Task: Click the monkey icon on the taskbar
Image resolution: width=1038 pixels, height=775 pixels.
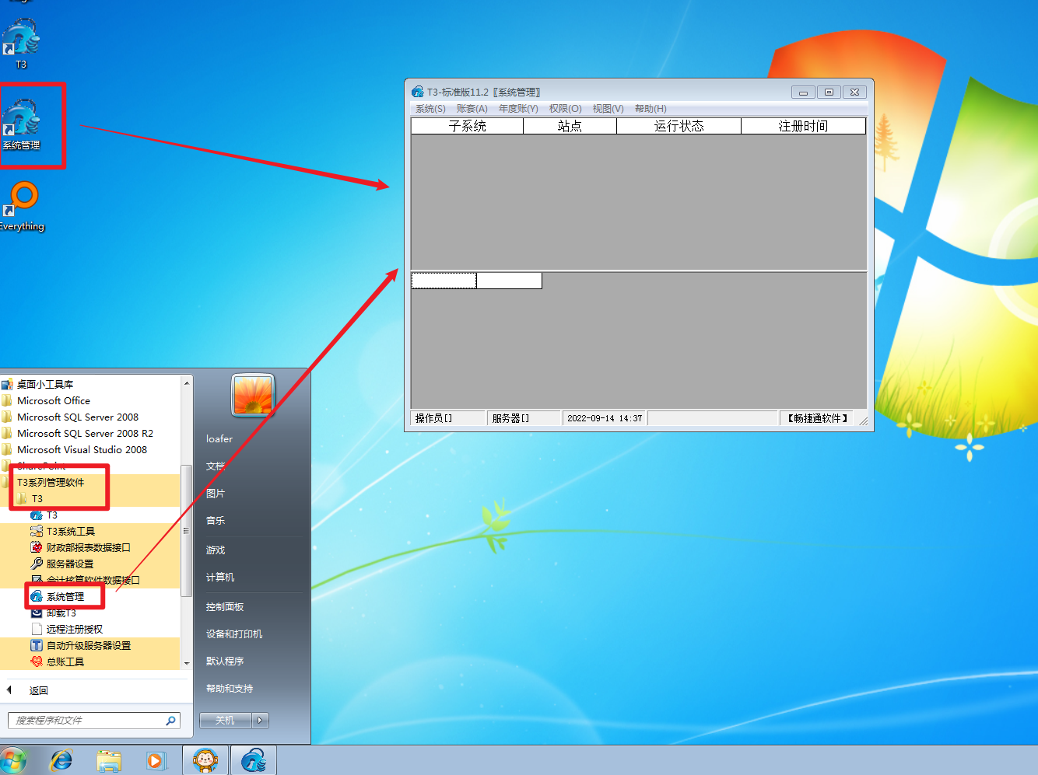Action: click(205, 760)
